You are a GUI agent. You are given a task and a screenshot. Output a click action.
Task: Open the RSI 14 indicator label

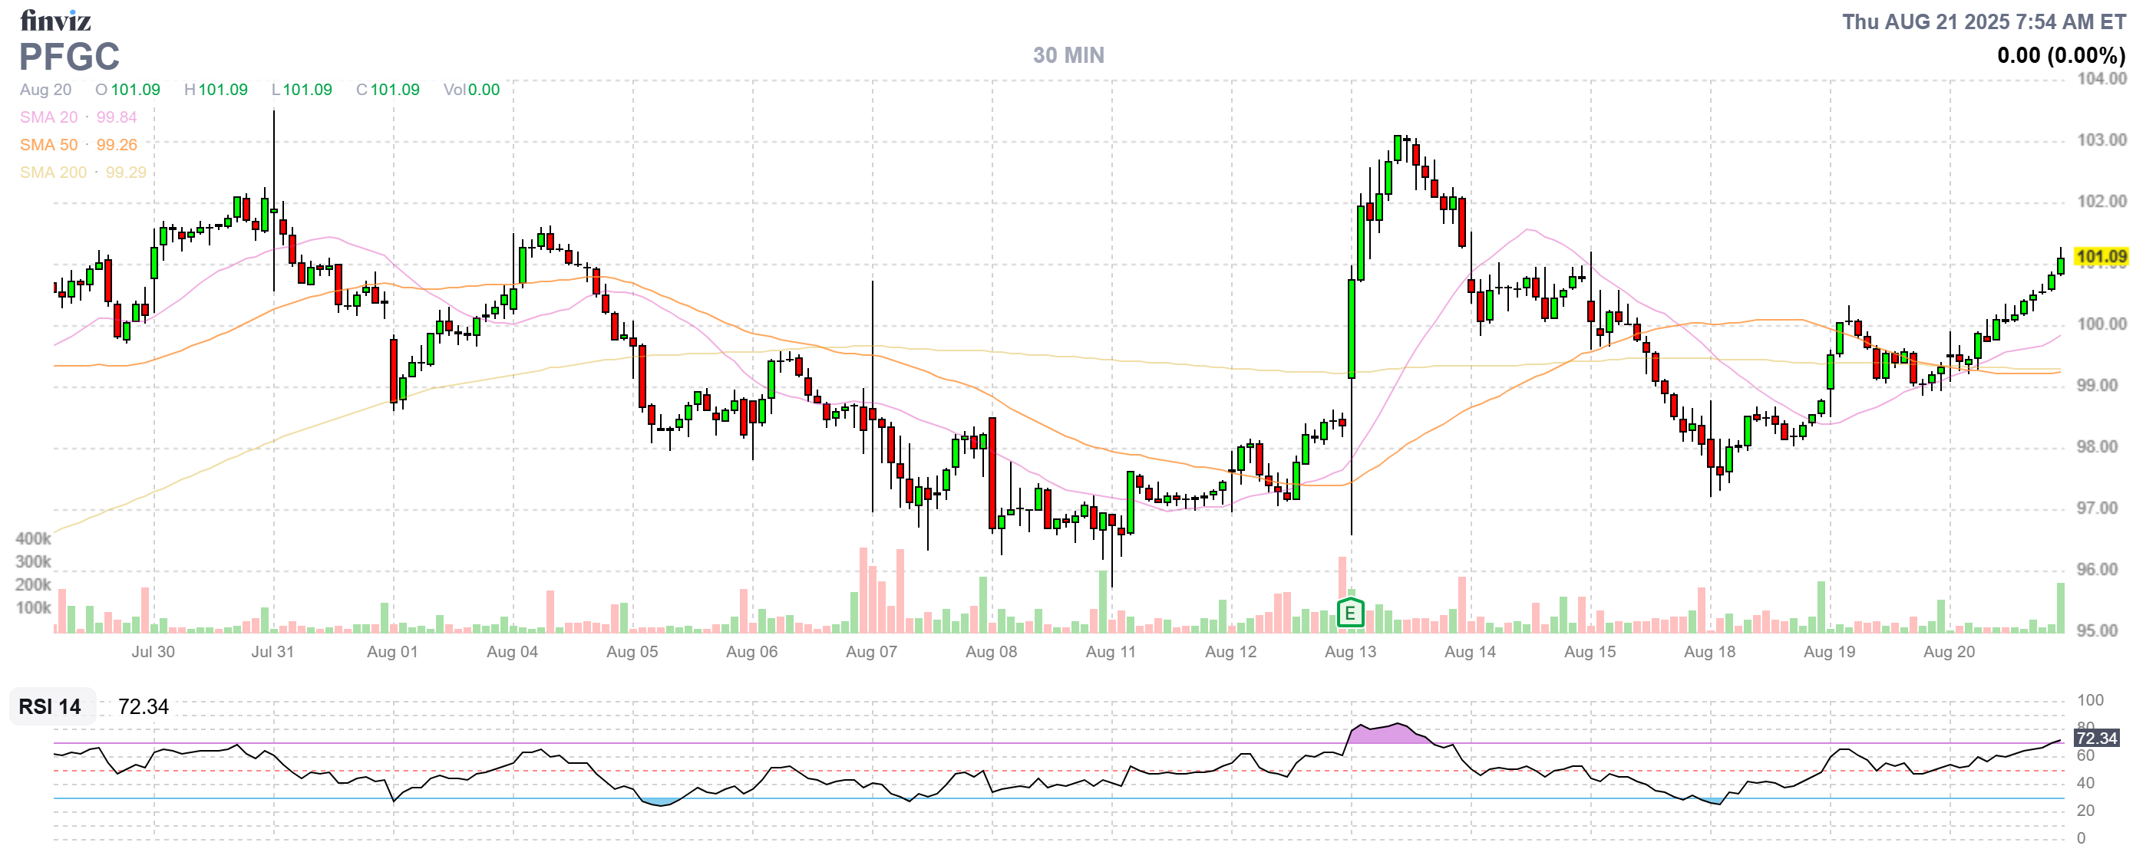(50, 706)
